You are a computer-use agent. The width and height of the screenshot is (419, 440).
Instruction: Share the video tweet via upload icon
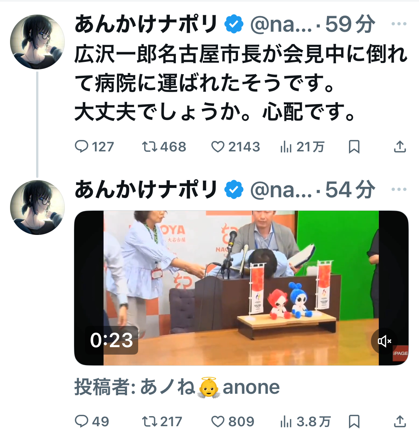tap(400, 421)
